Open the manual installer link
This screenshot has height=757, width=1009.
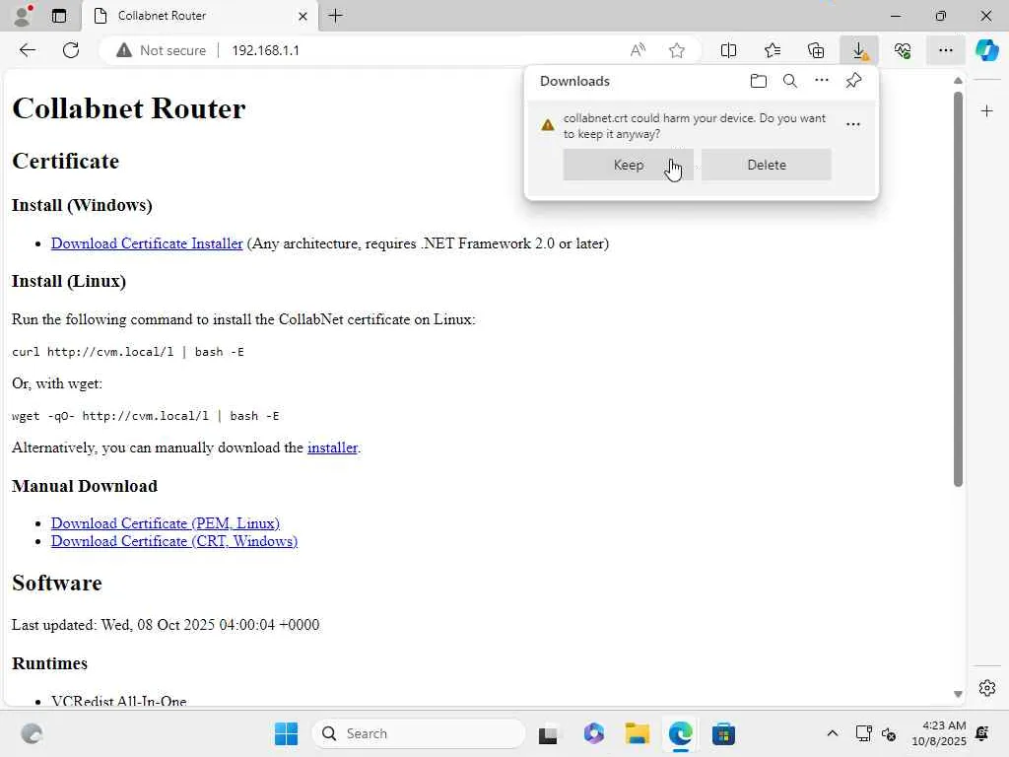pos(332,447)
